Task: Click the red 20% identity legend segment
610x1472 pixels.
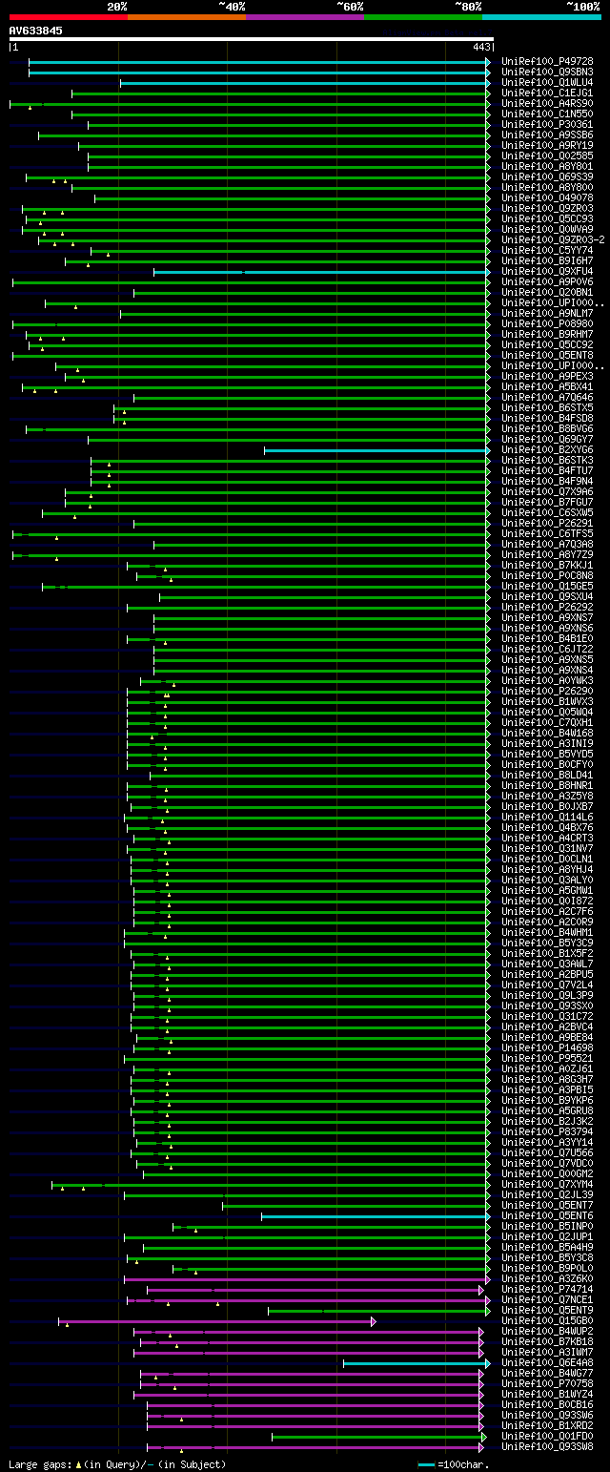Action: click(x=69, y=16)
